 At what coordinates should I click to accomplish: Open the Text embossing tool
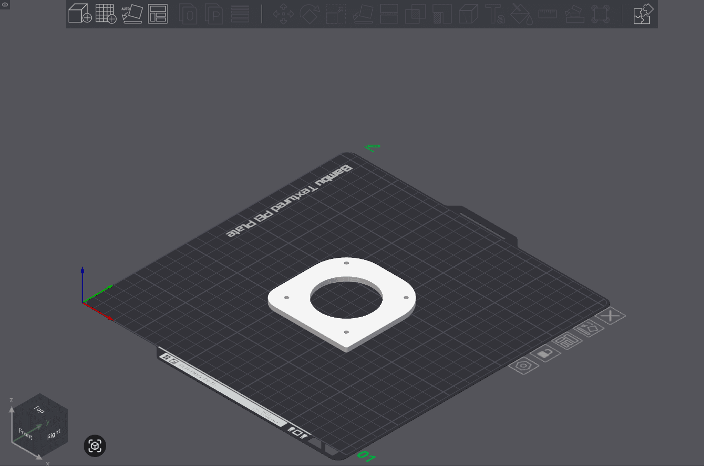coord(495,14)
